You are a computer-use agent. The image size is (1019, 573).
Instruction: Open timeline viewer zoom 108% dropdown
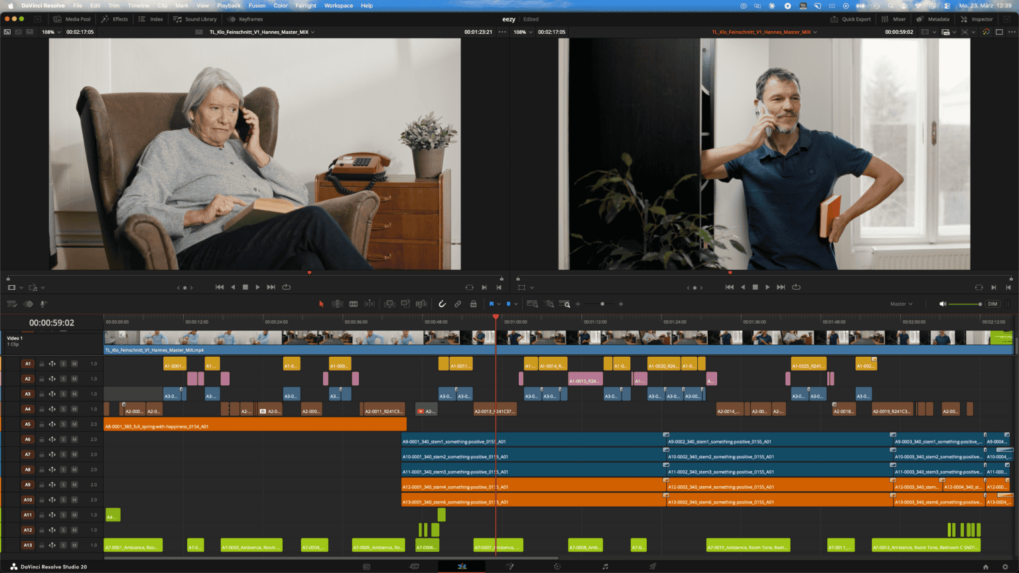523,32
